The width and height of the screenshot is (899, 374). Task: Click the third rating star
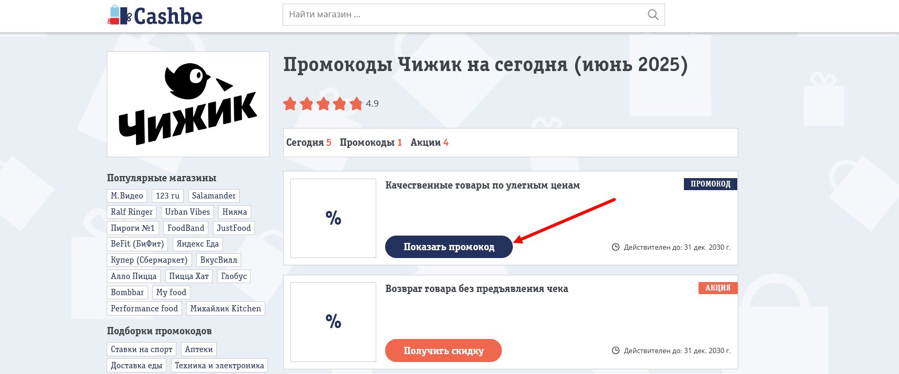click(323, 103)
